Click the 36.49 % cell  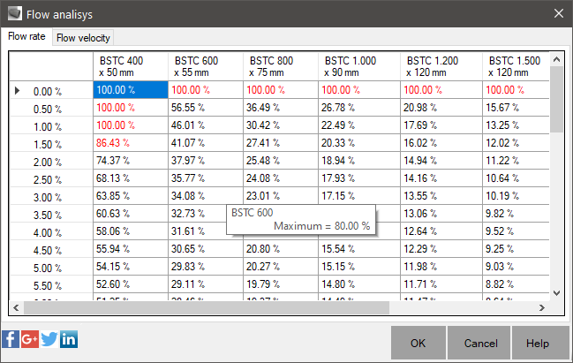(x=280, y=108)
